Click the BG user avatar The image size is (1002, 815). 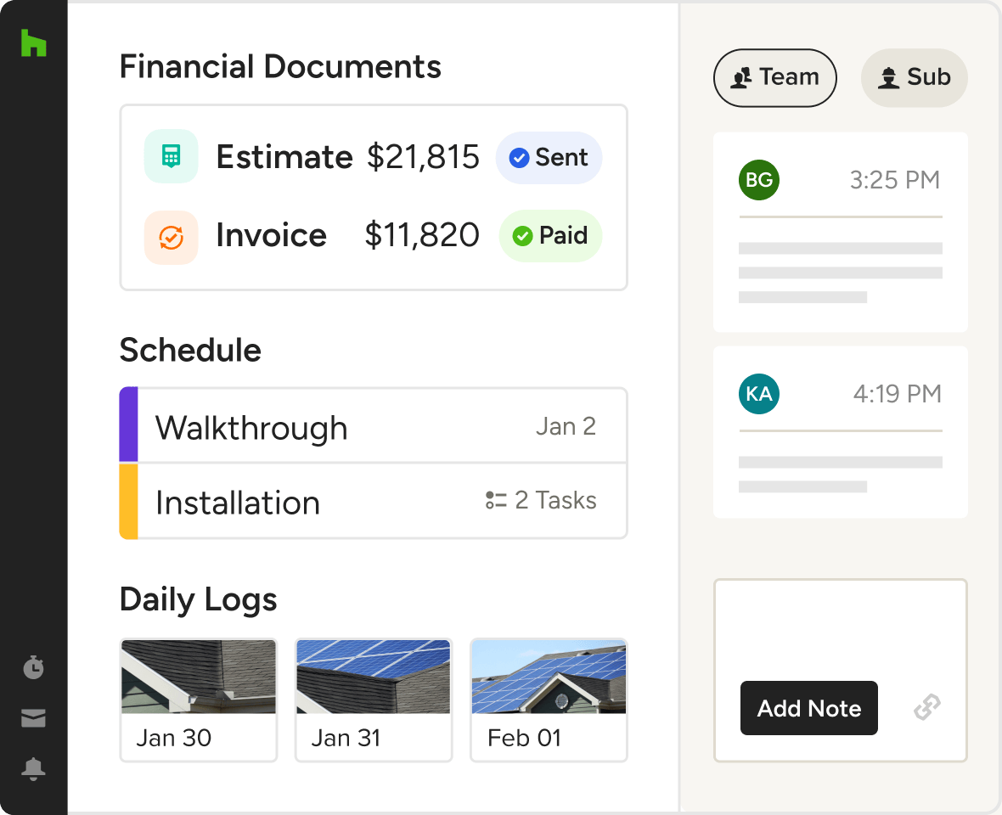click(758, 180)
